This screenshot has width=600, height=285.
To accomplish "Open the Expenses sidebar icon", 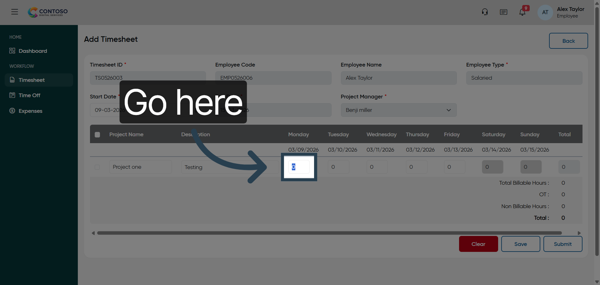I will (x=12, y=111).
